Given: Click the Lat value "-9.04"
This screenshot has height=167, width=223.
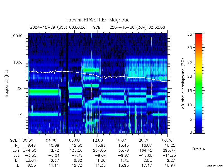Looking at the screenshot, I should (100, 156).
